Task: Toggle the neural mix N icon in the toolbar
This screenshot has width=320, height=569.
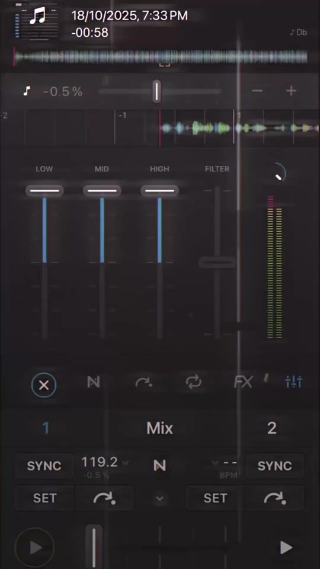Action: [x=94, y=382]
